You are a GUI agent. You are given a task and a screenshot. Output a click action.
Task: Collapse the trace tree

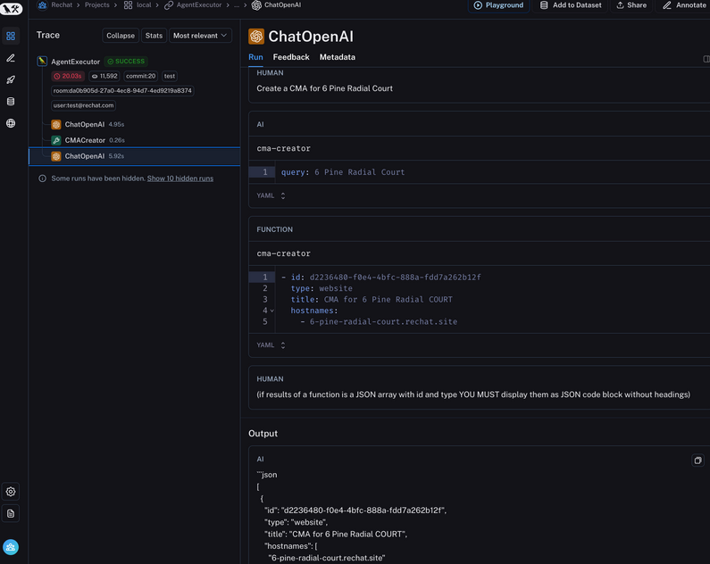[x=121, y=36]
